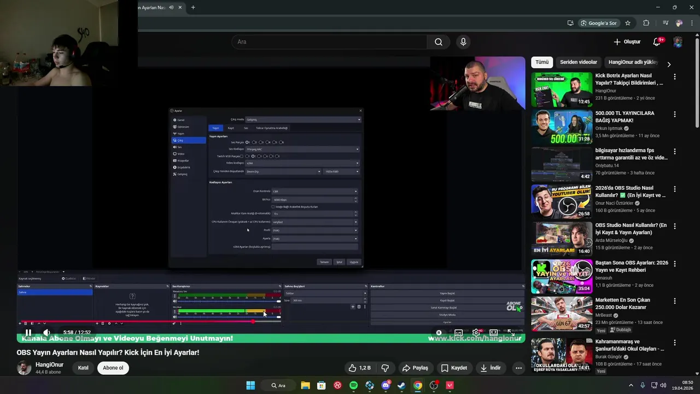Select the Seriden videolar chip
Image resolution: width=700 pixels, height=394 pixels.
578,62
